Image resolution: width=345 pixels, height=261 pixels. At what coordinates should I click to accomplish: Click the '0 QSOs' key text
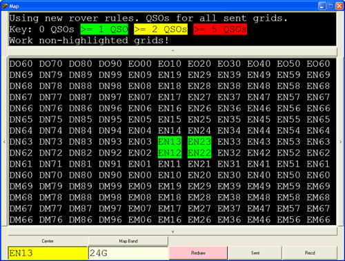click(x=57, y=30)
